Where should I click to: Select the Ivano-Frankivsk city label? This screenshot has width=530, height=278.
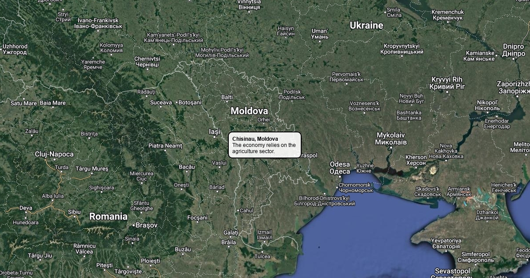(98, 23)
